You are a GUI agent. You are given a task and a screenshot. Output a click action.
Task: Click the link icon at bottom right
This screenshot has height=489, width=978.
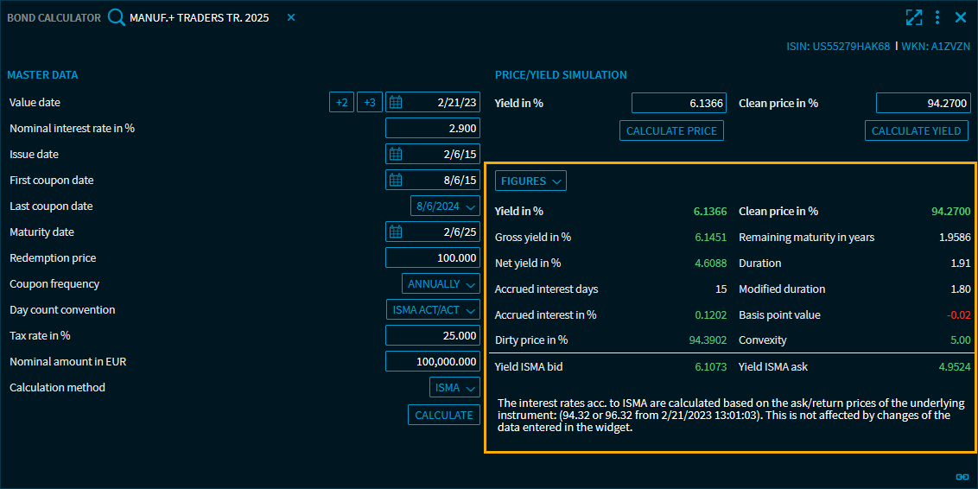click(x=962, y=476)
